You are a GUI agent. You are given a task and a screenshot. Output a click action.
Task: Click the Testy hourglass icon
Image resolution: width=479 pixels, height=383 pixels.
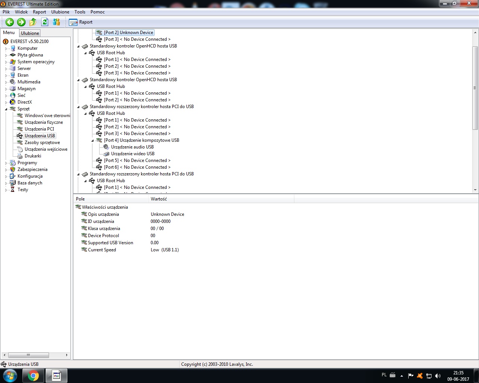[x=13, y=190]
